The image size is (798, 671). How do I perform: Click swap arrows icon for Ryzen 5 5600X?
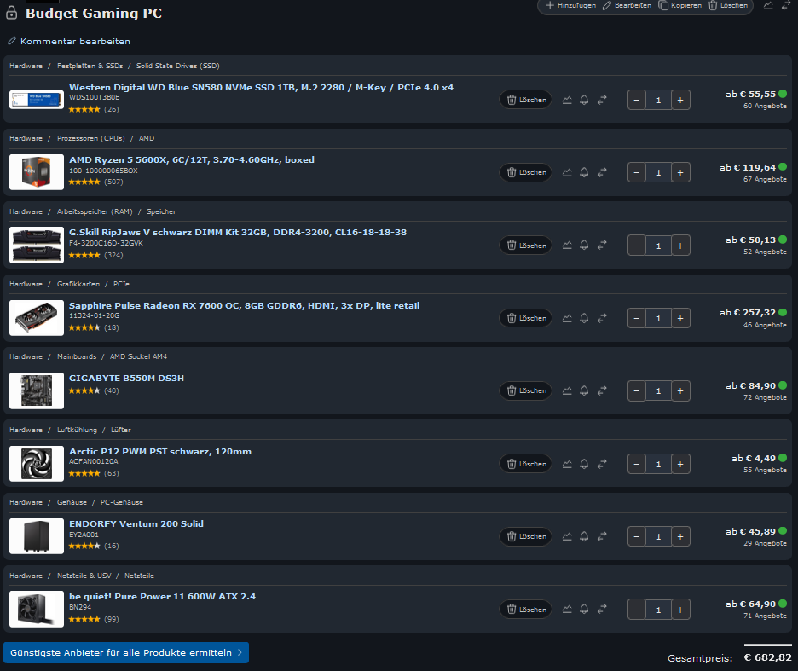tap(602, 172)
